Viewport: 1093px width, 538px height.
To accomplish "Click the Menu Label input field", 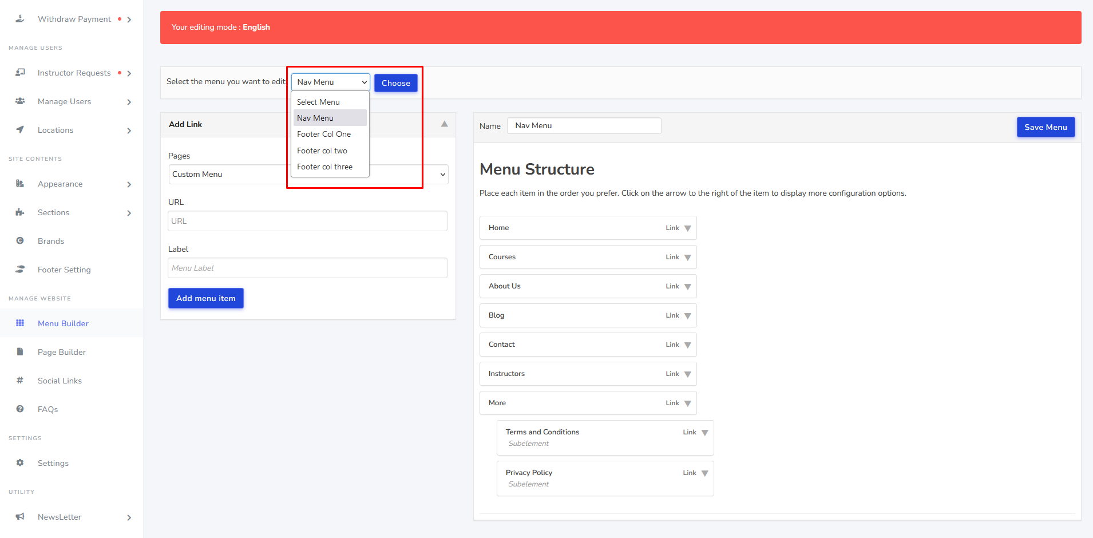I will pos(307,268).
